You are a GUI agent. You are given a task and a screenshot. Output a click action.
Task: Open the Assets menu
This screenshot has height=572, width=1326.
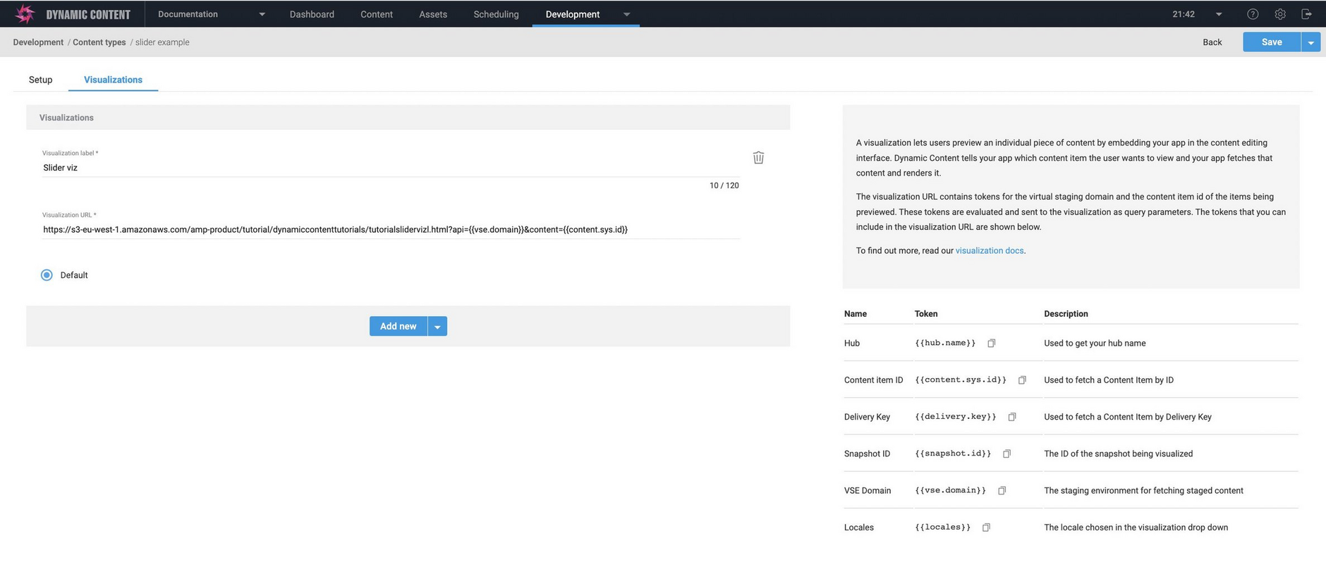point(433,14)
